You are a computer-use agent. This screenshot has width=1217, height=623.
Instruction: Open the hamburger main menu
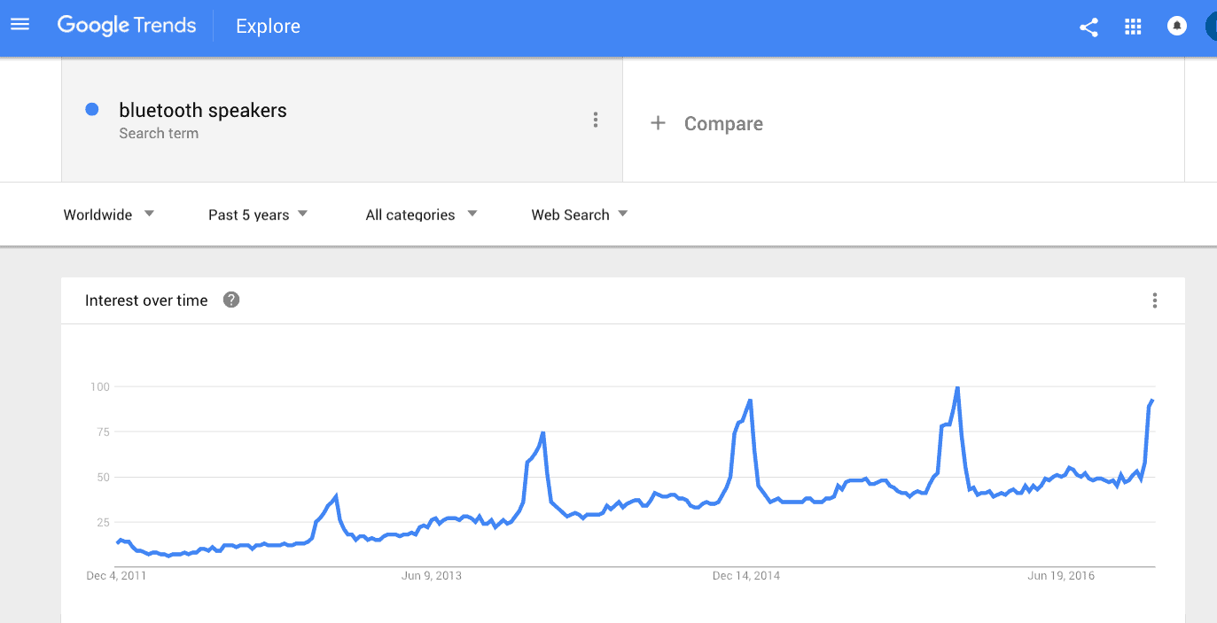(x=20, y=25)
